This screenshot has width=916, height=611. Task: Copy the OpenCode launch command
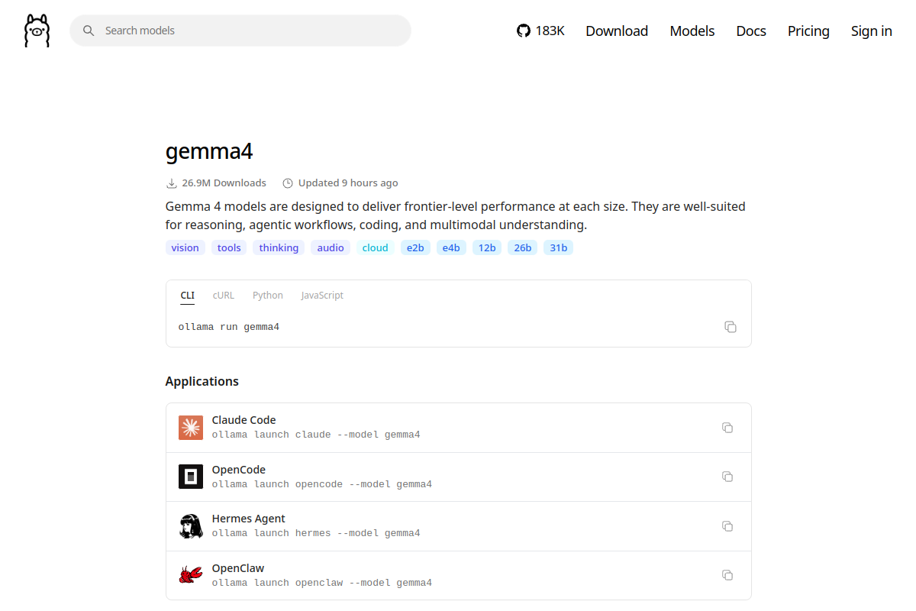tap(727, 477)
